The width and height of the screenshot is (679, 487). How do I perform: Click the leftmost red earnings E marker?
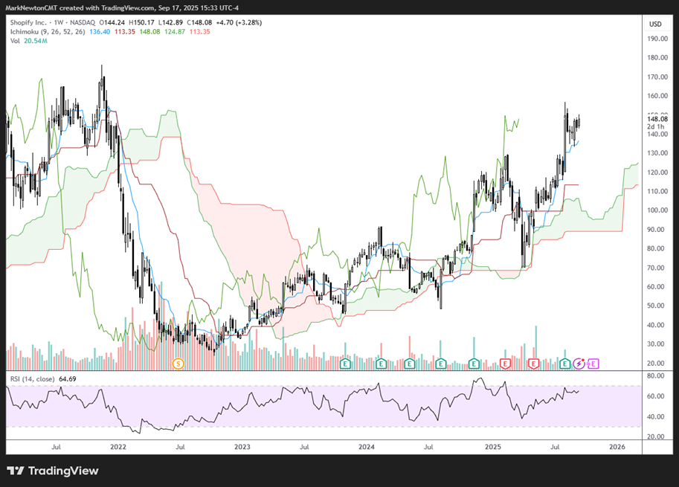point(506,363)
